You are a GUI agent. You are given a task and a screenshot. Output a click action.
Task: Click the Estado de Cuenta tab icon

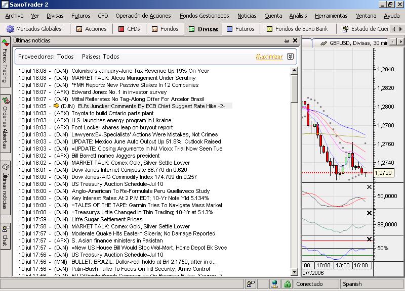(345, 29)
